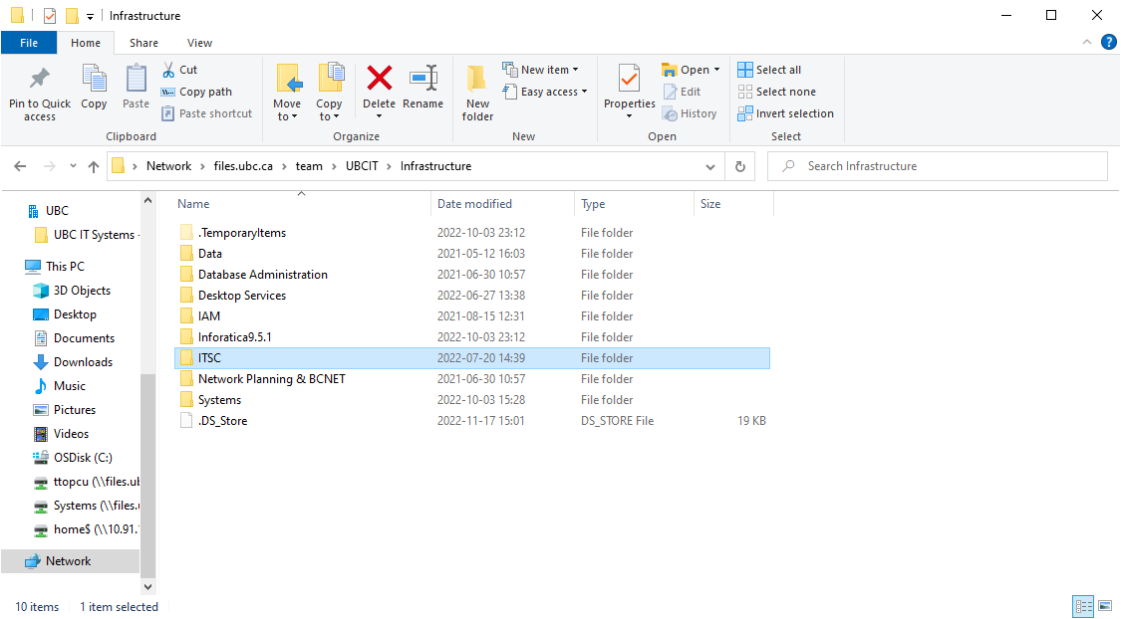This screenshot has height=619, width=1121.
Task: Expand the address bar history dropdown
Action: tap(709, 166)
